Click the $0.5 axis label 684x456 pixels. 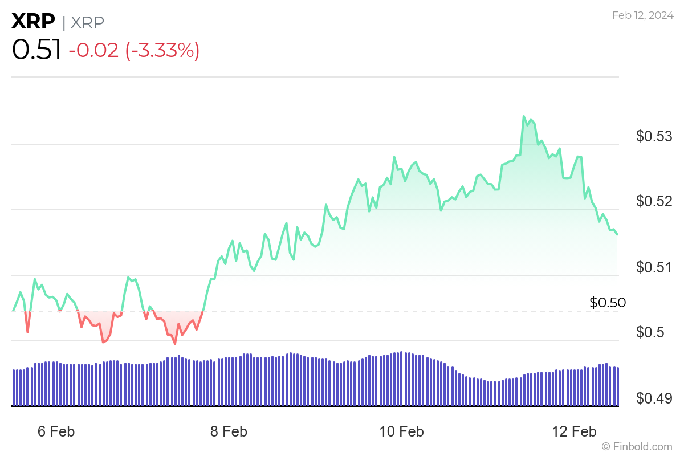click(650, 332)
